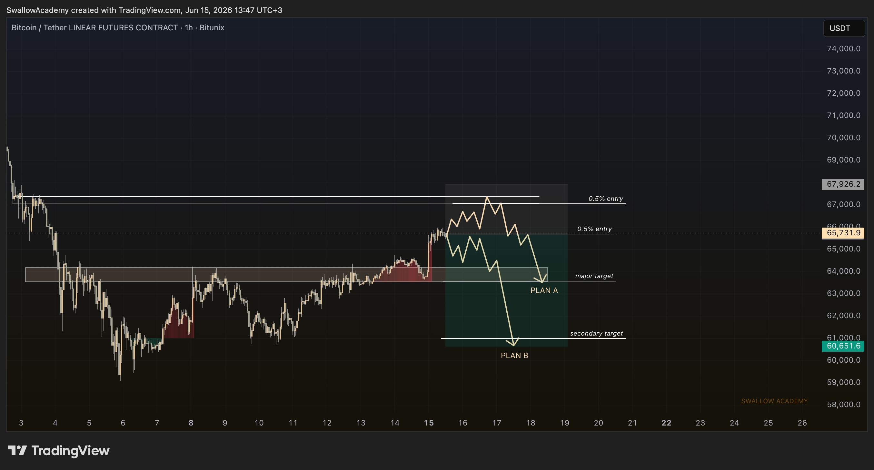Click date 17 on the time axis

[497, 423]
